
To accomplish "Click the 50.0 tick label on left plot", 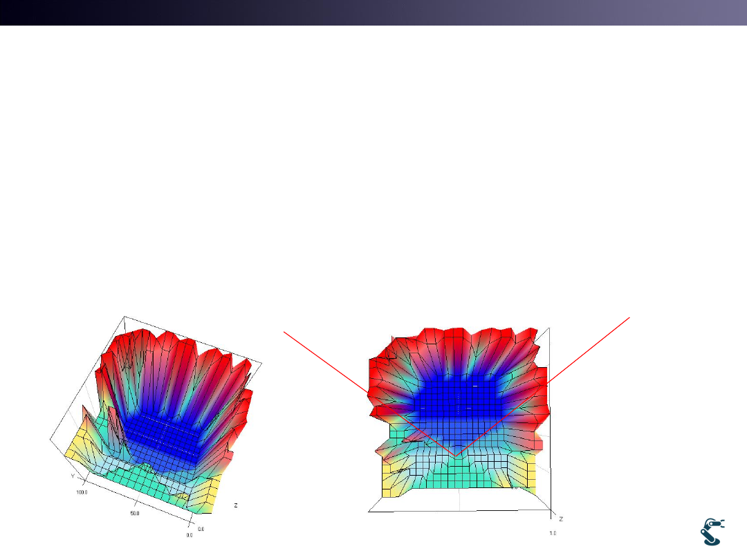I will pos(135,514).
